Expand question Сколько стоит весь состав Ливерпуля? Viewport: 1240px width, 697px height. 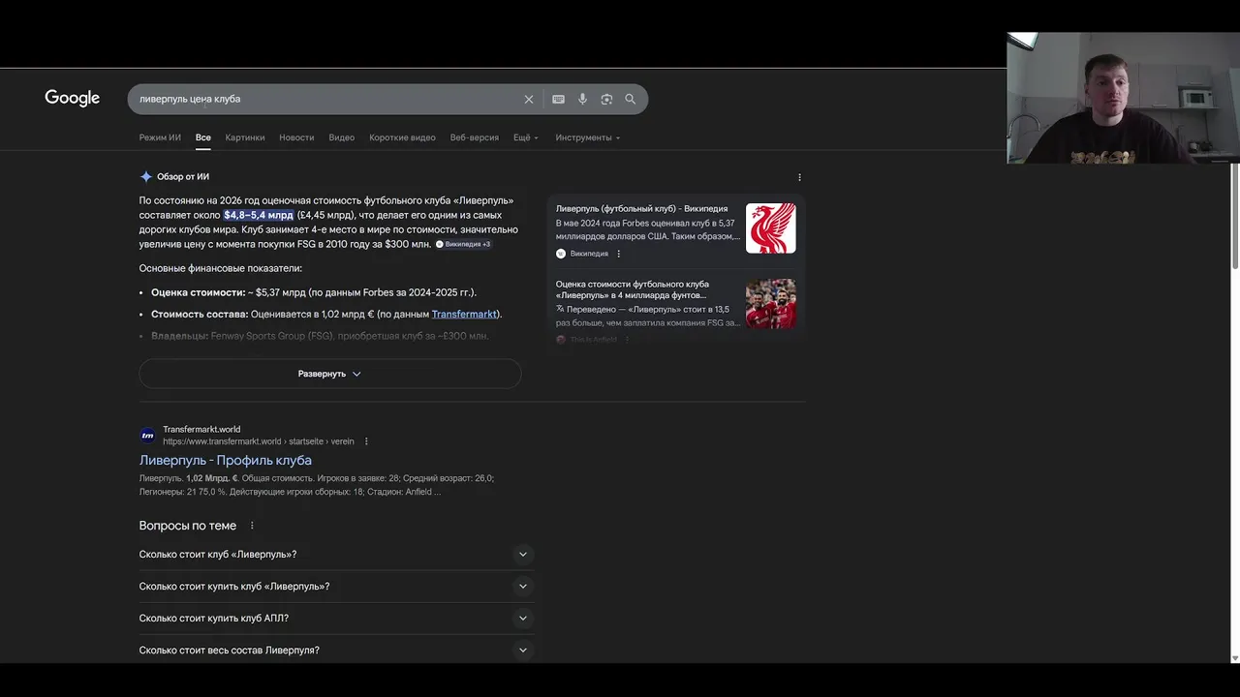click(x=336, y=651)
